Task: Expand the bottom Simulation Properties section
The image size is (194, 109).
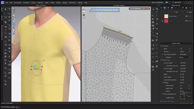Action: (x=161, y=101)
